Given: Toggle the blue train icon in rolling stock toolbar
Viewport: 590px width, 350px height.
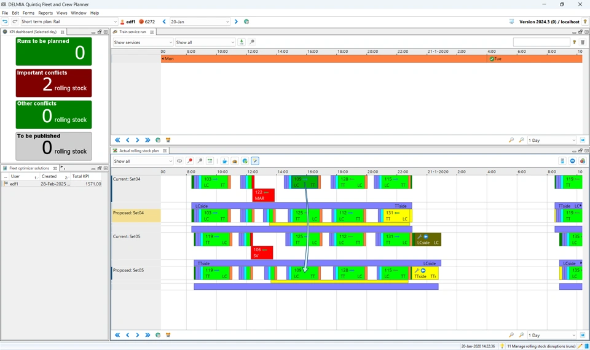Looking at the screenshot, I should coord(225,161).
